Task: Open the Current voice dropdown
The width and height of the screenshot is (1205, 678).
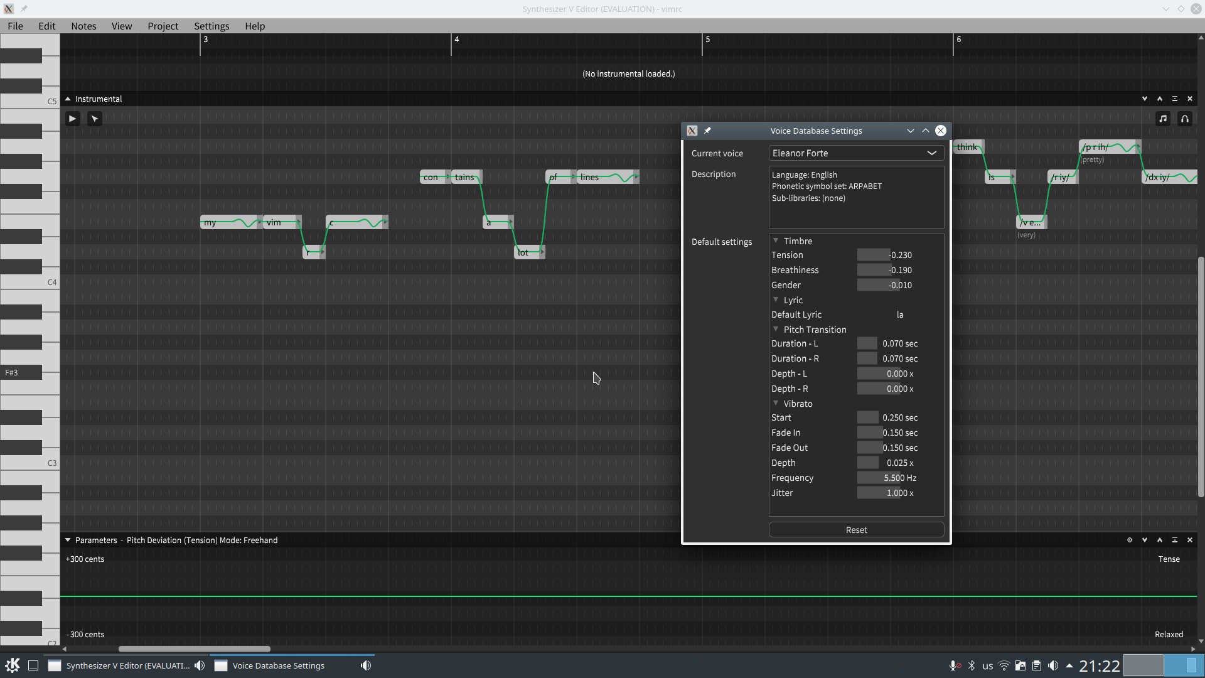Action: point(856,153)
